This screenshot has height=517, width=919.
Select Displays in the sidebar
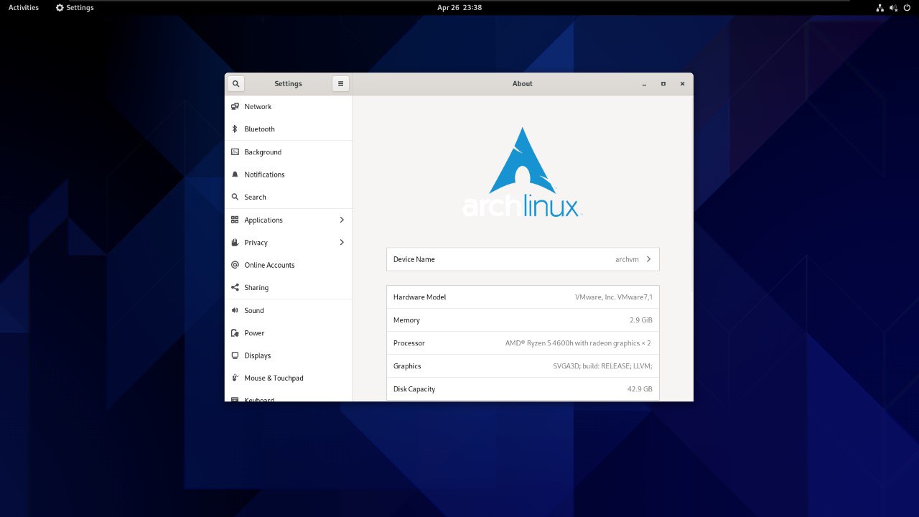[x=289, y=355]
